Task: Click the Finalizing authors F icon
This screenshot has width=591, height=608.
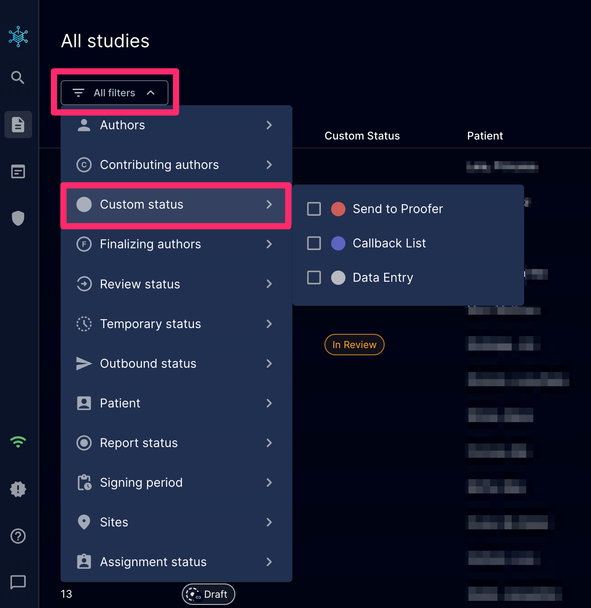Action: pyautogui.click(x=84, y=244)
